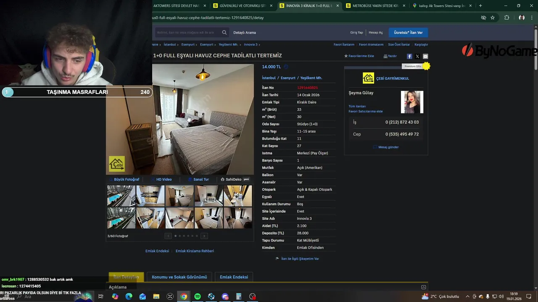Screen dimensions: 538x302
Task: Click the Esenyurt location link under price
Action: click(x=288, y=78)
